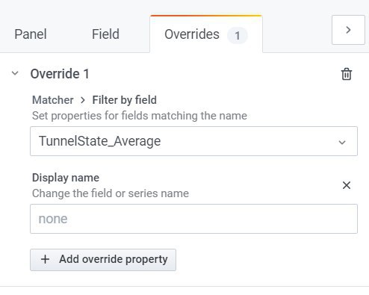
Task: Collapse the Override 1 section chevron
Action: pos(15,73)
